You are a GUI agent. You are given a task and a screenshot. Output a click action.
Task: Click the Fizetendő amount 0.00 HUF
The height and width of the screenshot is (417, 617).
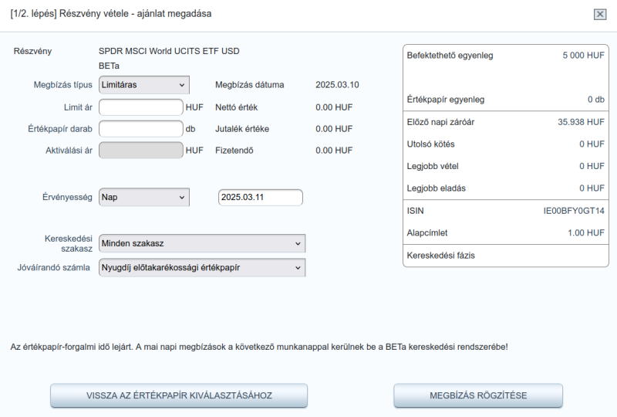click(x=334, y=151)
